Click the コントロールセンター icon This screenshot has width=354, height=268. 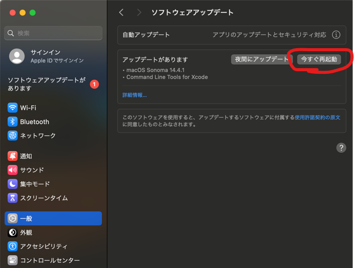coord(12,260)
